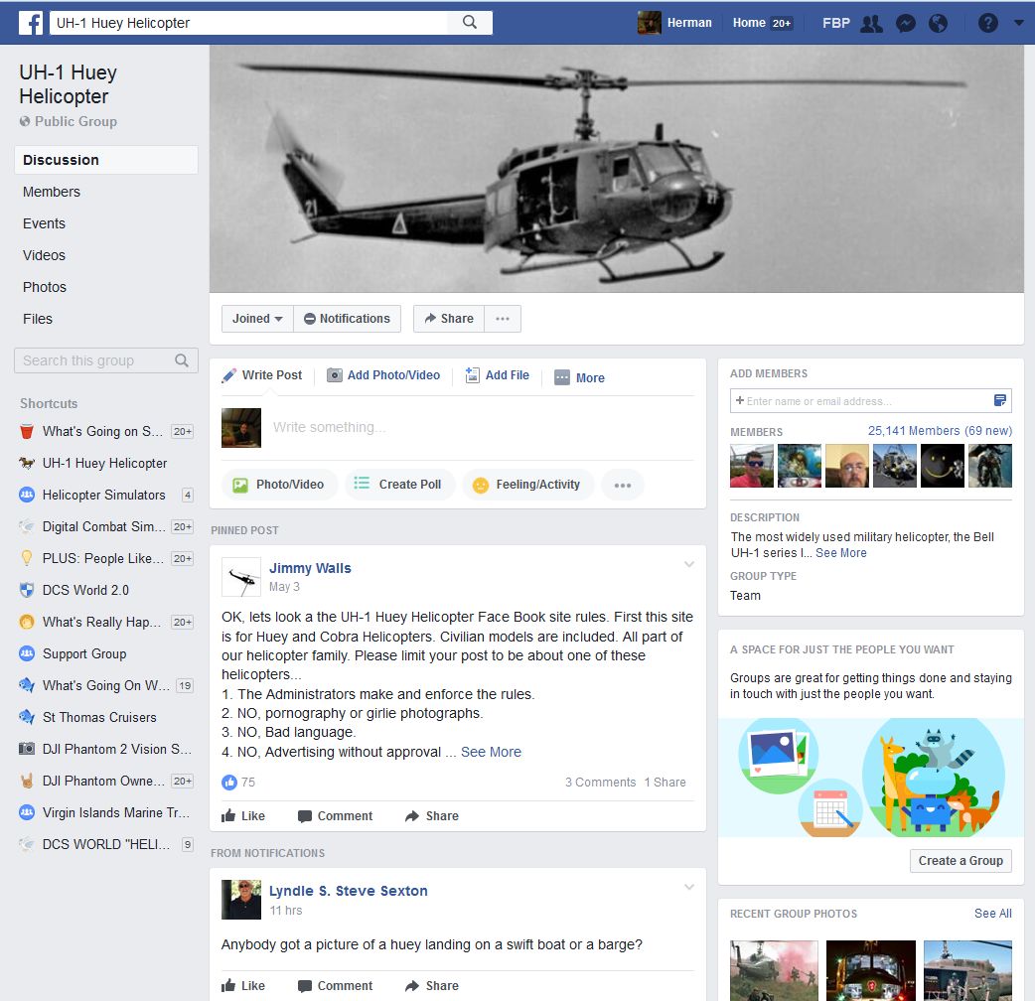Open the helicopter cover photo

click(617, 169)
